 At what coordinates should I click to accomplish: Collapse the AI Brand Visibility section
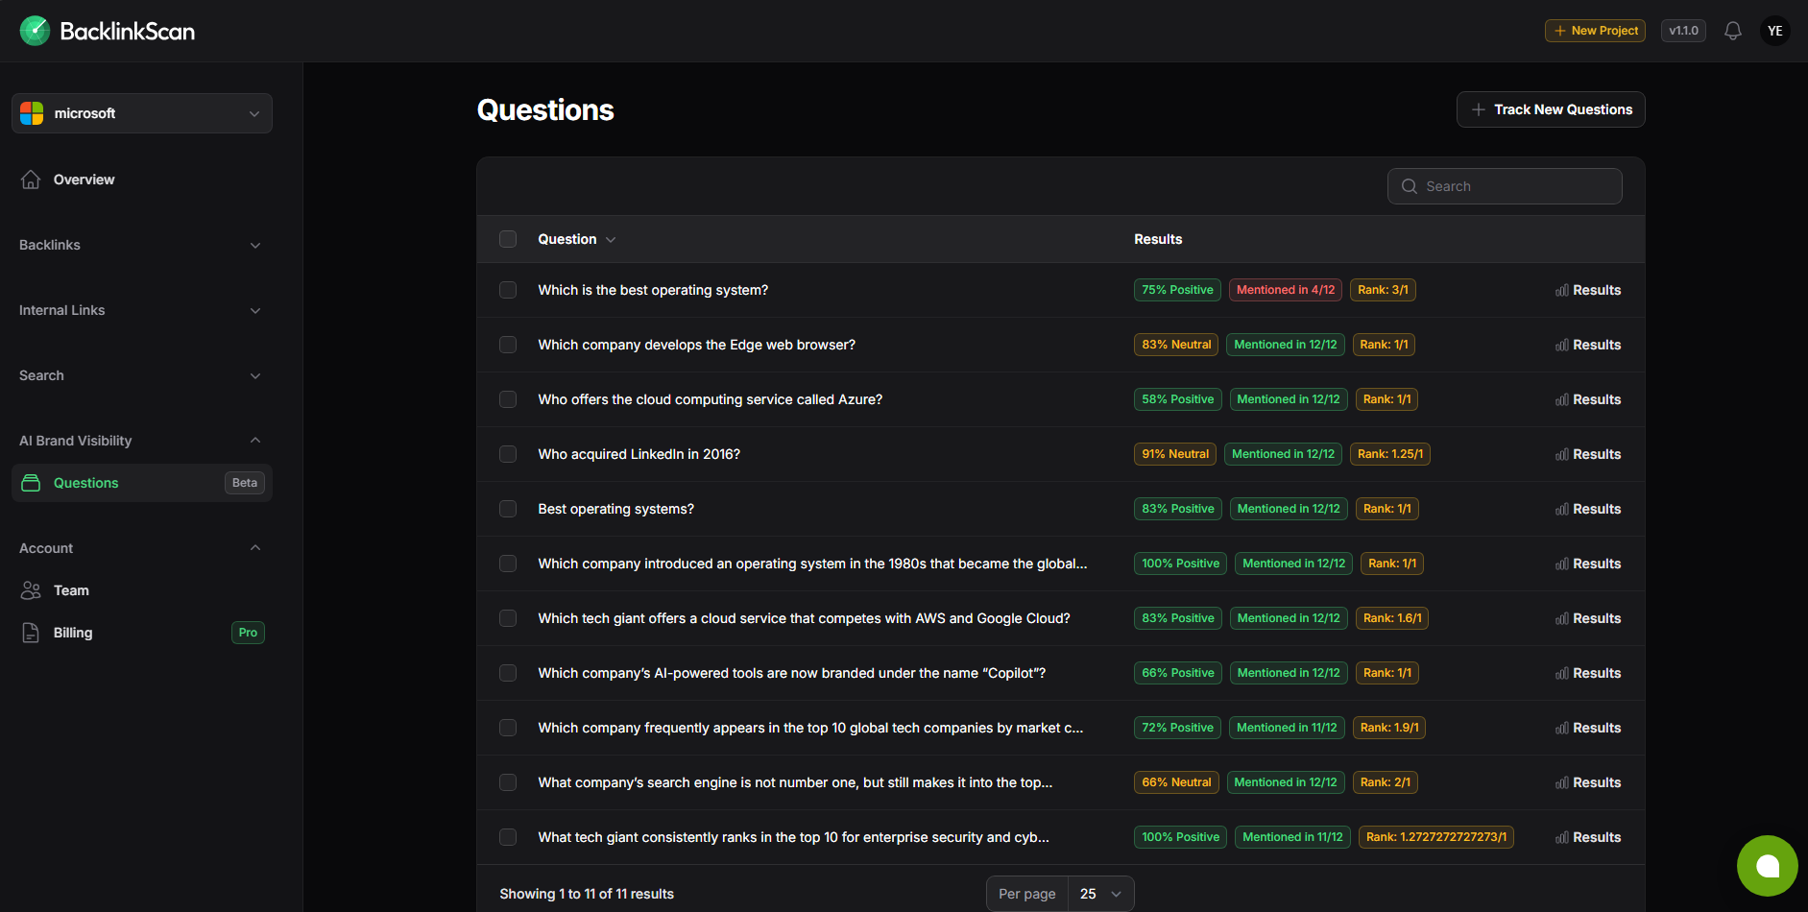point(140,441)
